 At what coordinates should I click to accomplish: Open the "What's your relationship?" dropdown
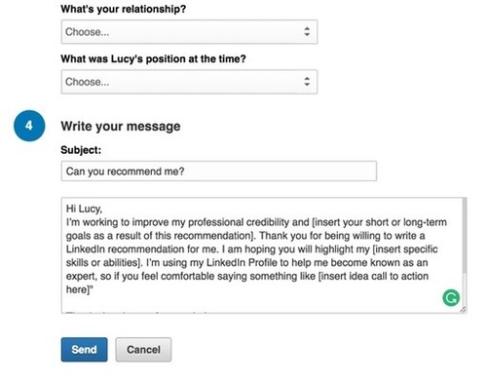point(189,32)
